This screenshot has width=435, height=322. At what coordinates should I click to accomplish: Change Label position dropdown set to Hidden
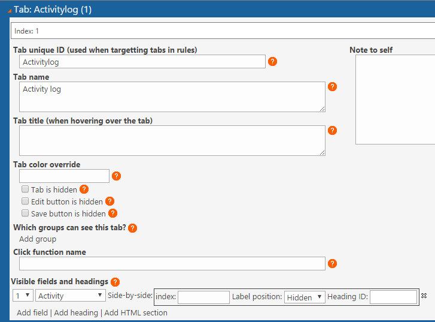coord(305,297)
